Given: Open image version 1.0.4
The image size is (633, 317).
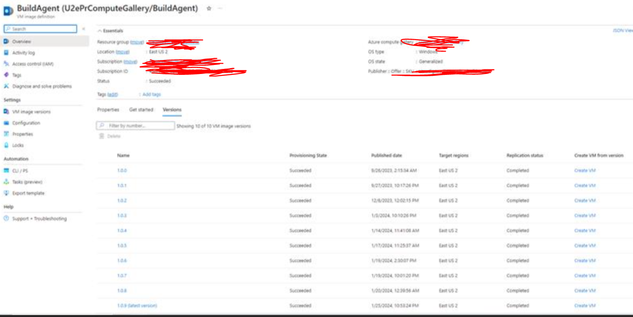Looking at the screenshot, I should 122,230.
